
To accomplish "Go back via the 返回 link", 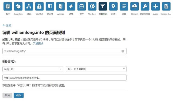I will point(7,25).
